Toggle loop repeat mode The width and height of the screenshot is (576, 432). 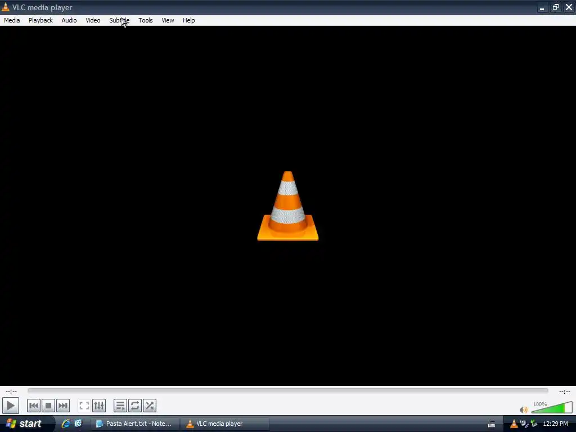coord(135,406)
